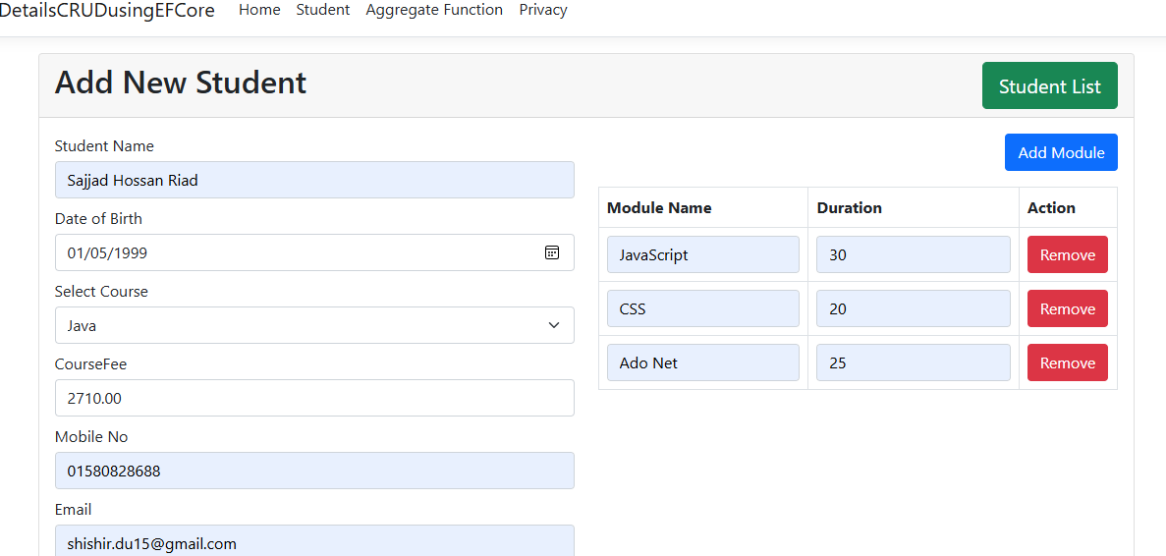Expand the Select Course dropdown arrow

coord(554,325)
